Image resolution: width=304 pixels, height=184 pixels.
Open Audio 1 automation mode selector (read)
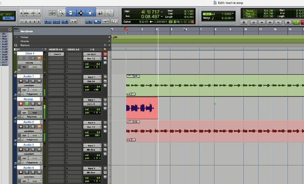[x=35, y=90]
